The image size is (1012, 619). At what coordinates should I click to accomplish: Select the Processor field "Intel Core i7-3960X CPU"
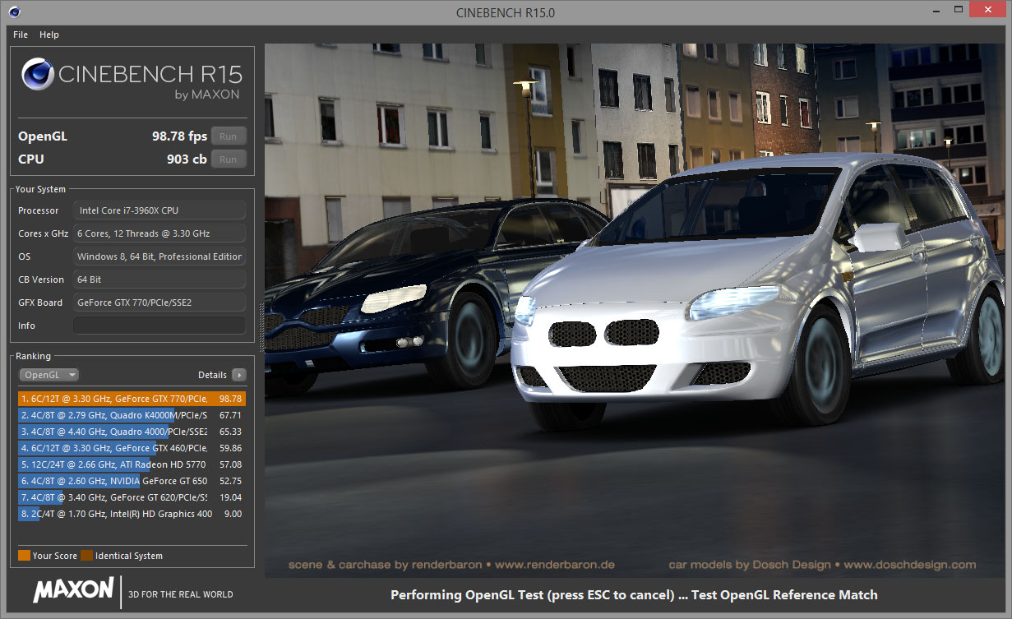pos(159,210)
